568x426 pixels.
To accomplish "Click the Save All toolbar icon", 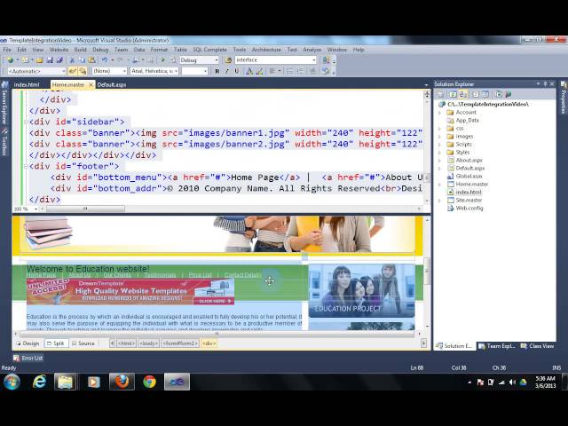I will point(59,60).
